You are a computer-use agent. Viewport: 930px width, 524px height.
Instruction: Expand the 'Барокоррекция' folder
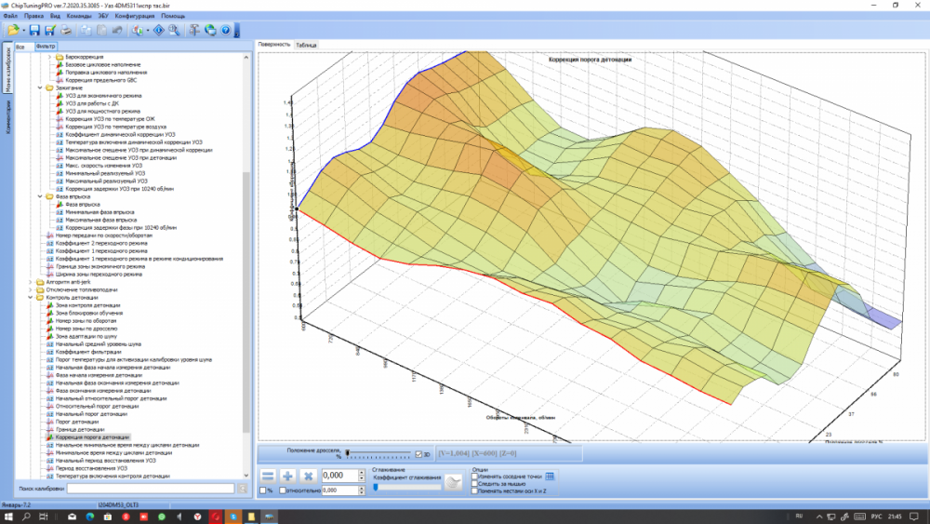pos(48,56)
